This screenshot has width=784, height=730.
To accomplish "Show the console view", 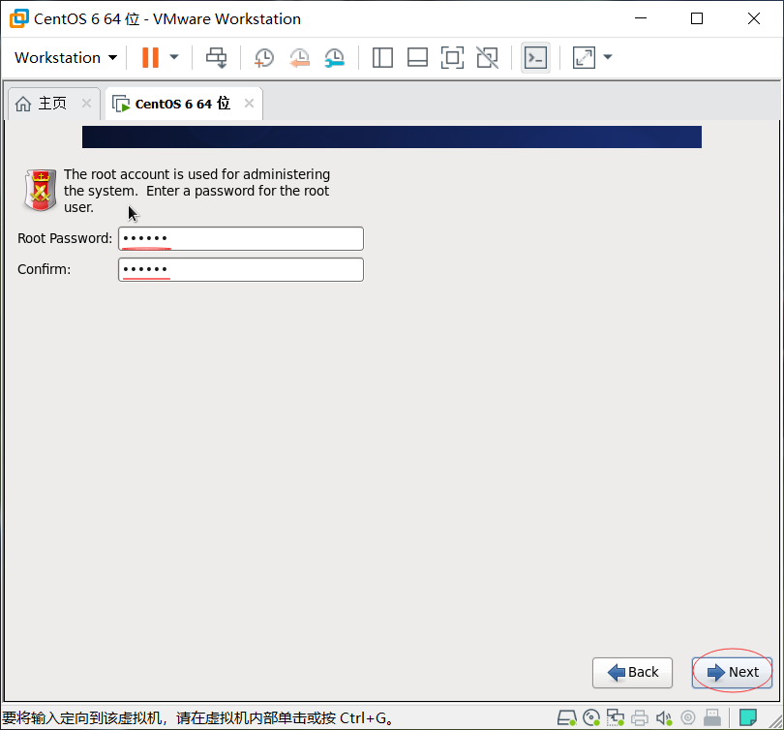I will (535, 57).
